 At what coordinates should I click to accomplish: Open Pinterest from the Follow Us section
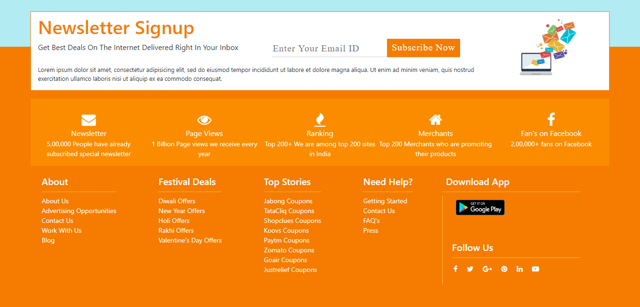(x=504, y=269)
